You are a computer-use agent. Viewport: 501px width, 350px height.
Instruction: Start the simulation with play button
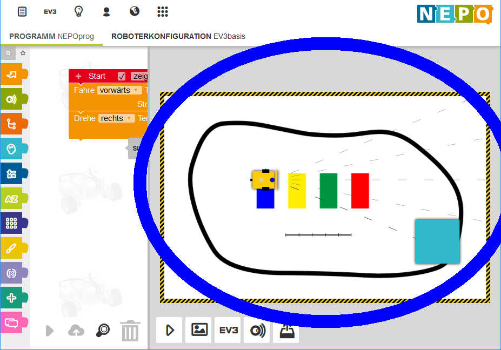coord(169,330)
